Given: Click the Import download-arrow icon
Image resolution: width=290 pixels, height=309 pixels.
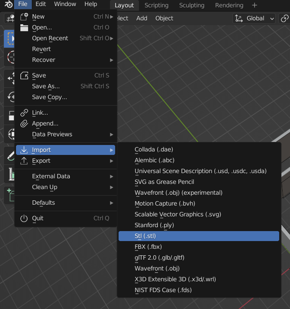Looking at the screenshot, I should tap(24, 150).
